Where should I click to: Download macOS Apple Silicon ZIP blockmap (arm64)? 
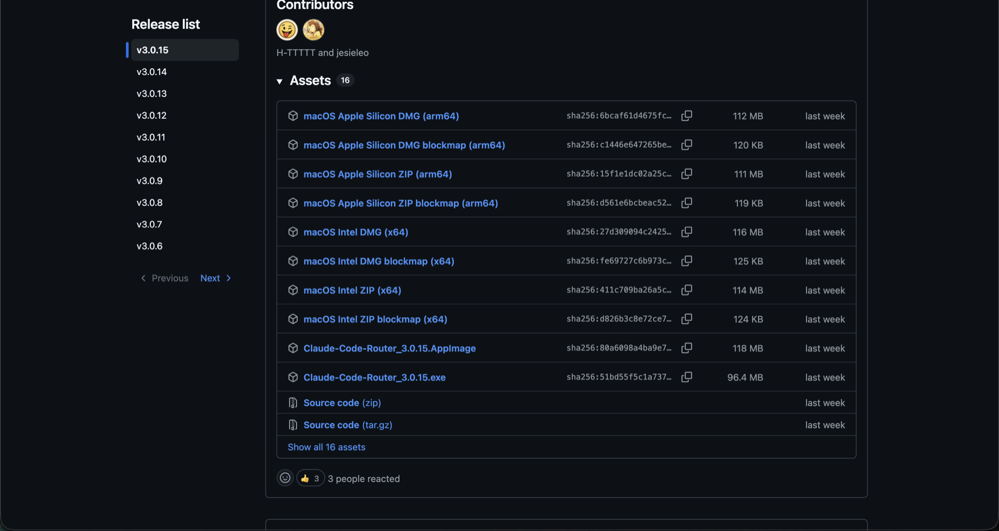[401, 203]
